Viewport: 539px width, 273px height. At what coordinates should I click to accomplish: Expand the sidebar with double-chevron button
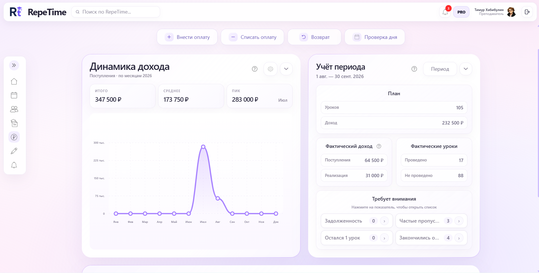pyautogui.click(x=14, y=65)
